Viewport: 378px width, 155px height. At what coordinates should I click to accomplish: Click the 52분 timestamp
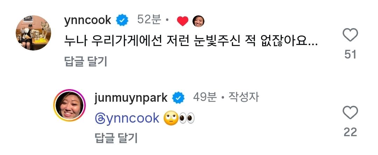(149, 20)
